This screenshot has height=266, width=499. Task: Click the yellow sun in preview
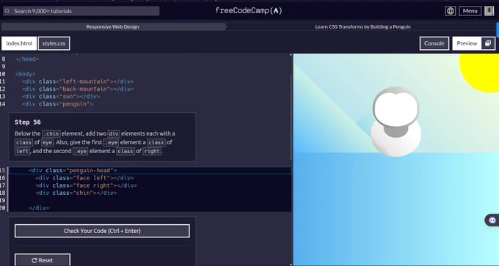point(481,73)
